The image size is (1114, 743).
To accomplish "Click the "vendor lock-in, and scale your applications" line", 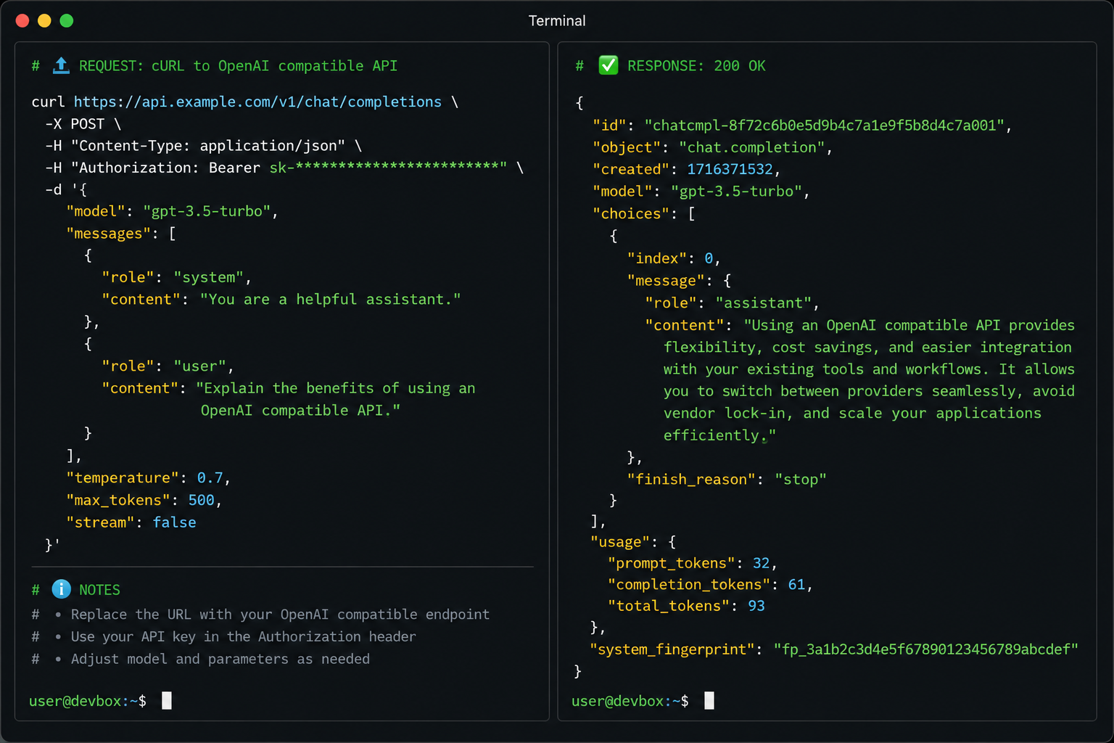I will (852, 413).
